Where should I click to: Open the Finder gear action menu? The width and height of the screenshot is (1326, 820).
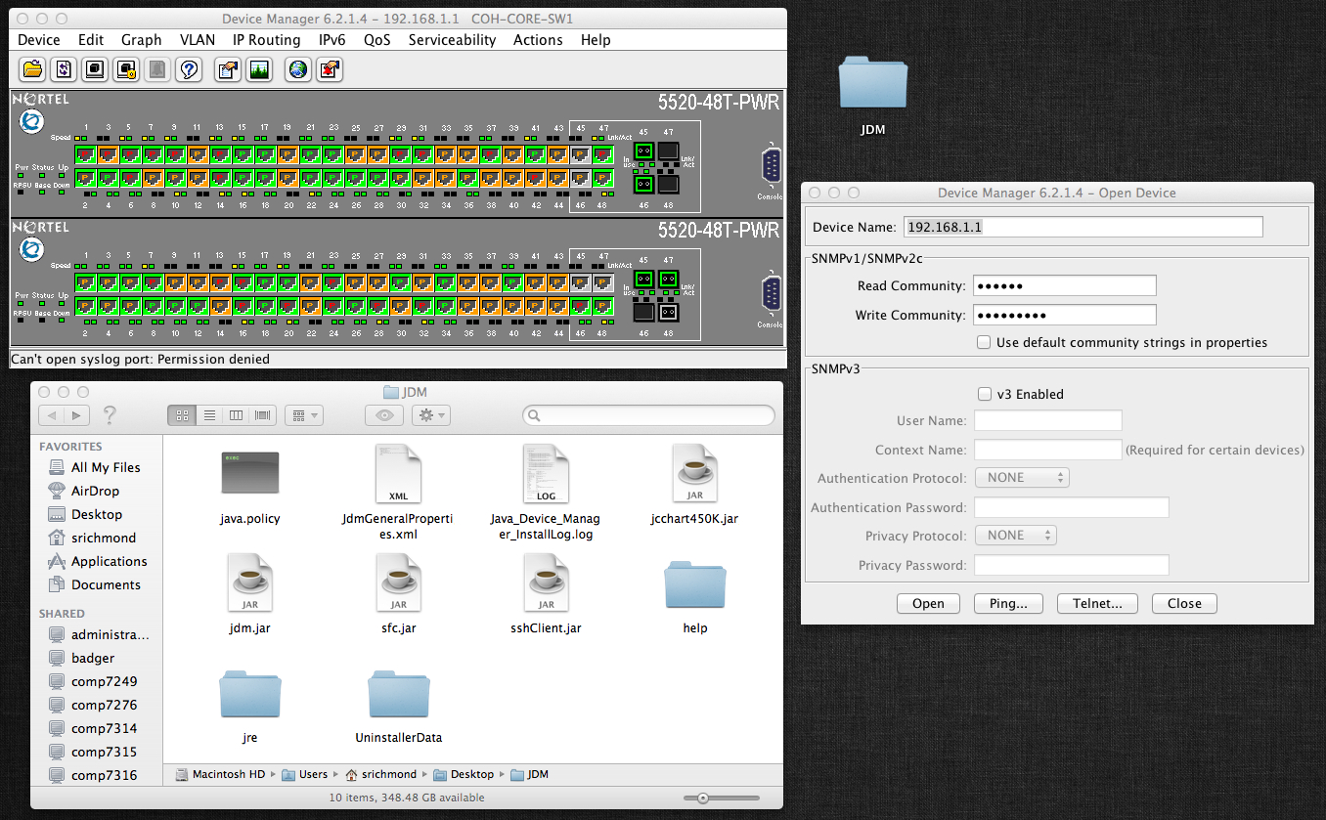431,415
